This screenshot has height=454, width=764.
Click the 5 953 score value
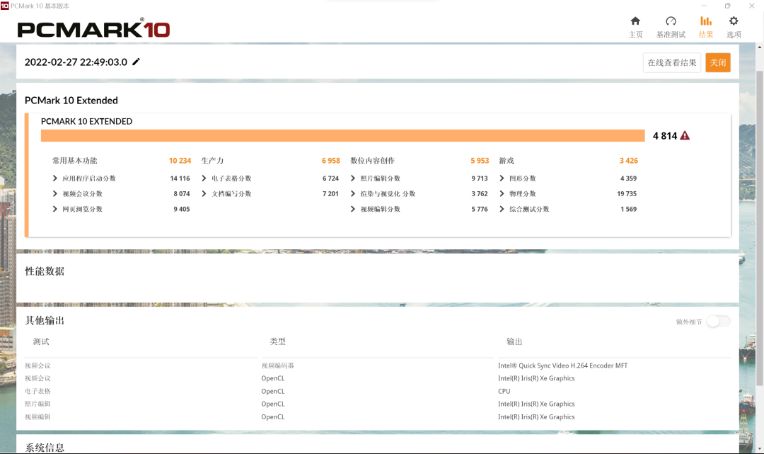[480, 161]
